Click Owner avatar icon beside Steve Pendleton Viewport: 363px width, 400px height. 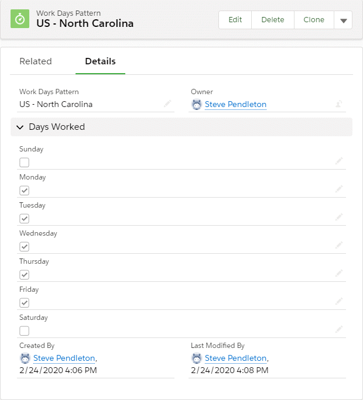(x=197, y=105)
